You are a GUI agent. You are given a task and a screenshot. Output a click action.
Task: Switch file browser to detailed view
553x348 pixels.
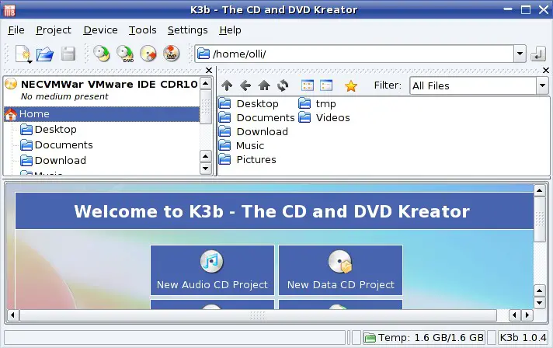click(x=326, y=85)
